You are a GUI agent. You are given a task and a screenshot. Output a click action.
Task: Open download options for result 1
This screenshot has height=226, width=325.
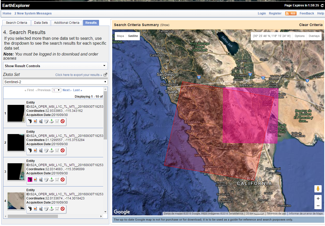(x=52, y=121)
